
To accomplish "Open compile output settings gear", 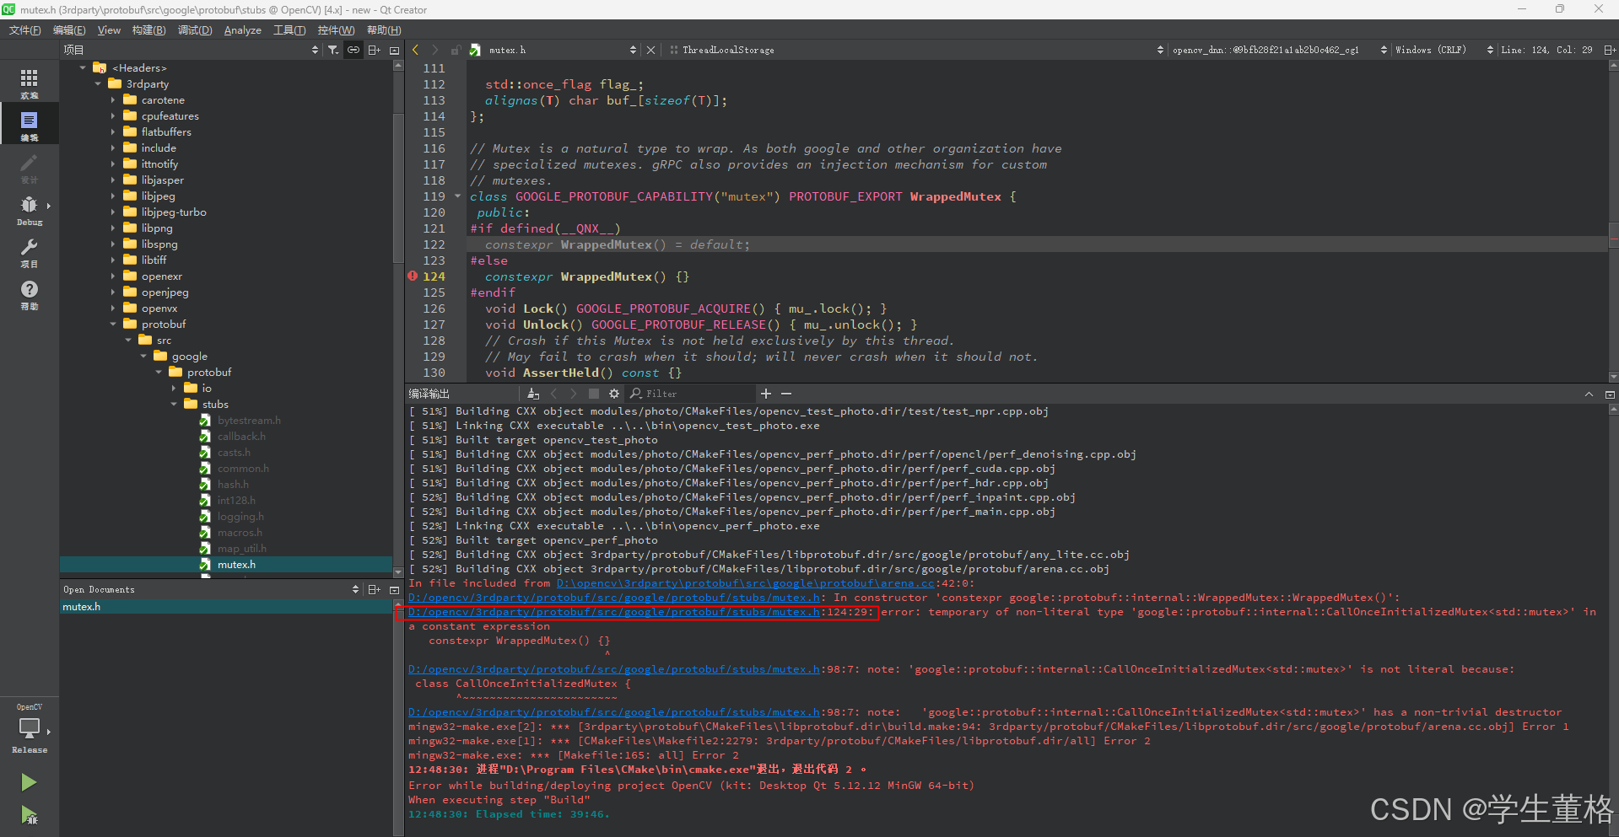I will coord(614,394).
